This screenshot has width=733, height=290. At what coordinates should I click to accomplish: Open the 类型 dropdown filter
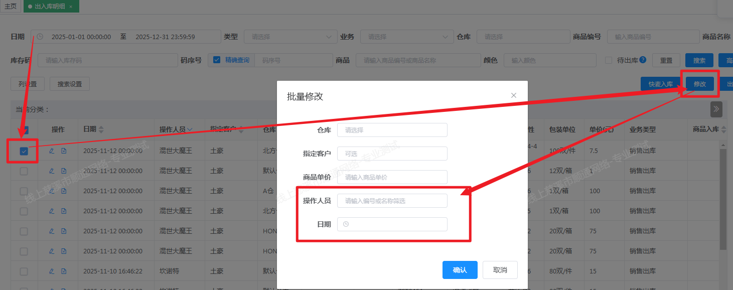tap(290, 37)
